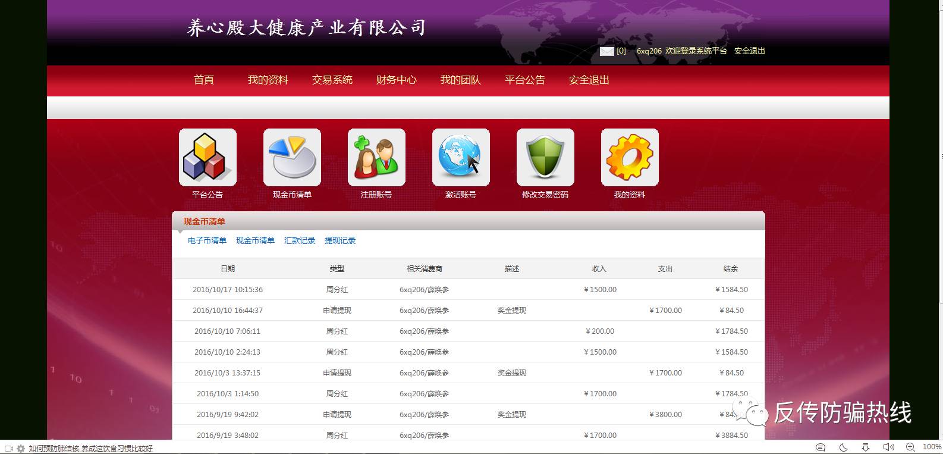943x454 pixels.
Task: Click the 类型 column header
Action: (x=337, y=269)
